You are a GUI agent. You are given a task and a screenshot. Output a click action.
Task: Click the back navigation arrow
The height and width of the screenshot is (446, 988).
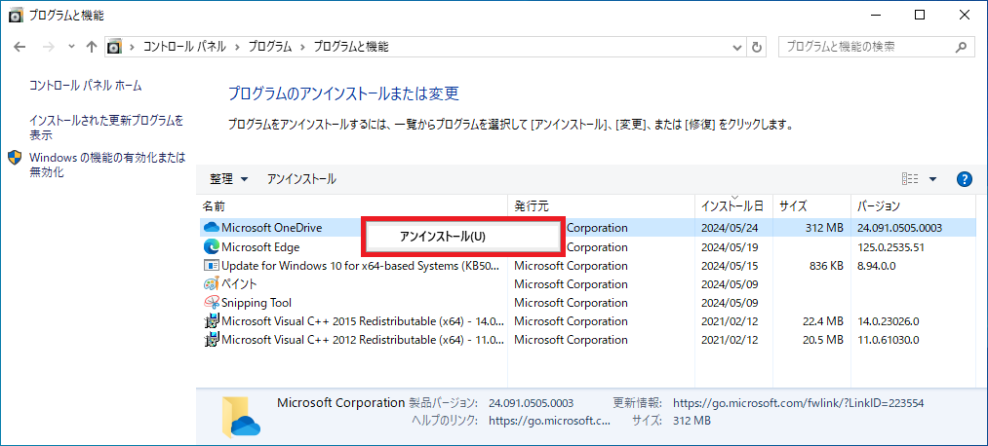[x=20, y=47]
